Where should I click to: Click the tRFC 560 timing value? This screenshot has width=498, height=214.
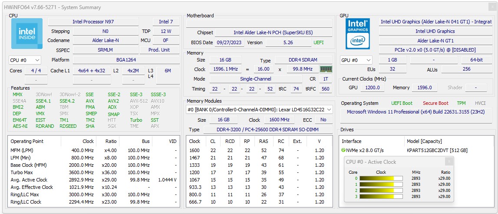tap(326, 89)
